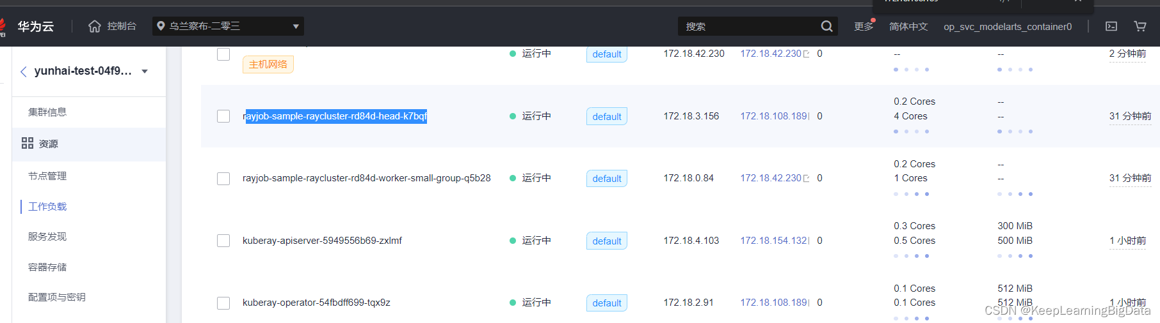Click creation time 1 小时前 in kuberay-apiserver row
Image resolution: width=1160 pixels, height=323 pixels.
click(1128, 241)
